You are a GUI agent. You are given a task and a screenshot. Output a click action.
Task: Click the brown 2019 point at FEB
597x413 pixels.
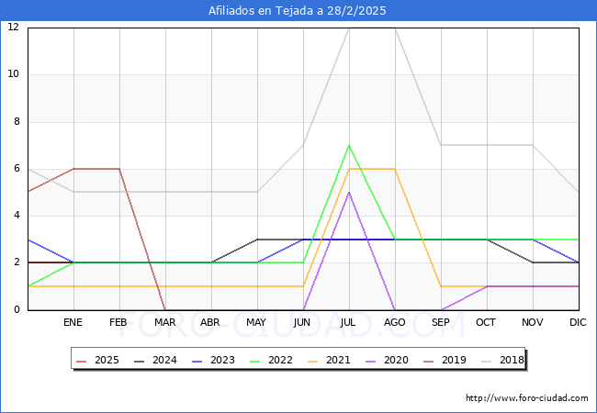click(x=119, y=169)
